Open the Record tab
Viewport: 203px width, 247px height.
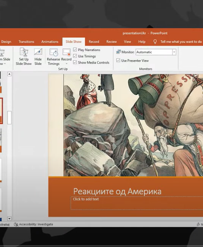pos(94,41)
